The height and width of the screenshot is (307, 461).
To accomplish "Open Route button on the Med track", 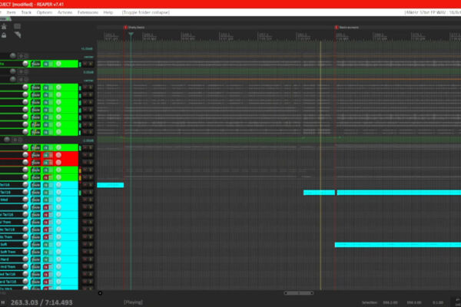I will point(36,200).
